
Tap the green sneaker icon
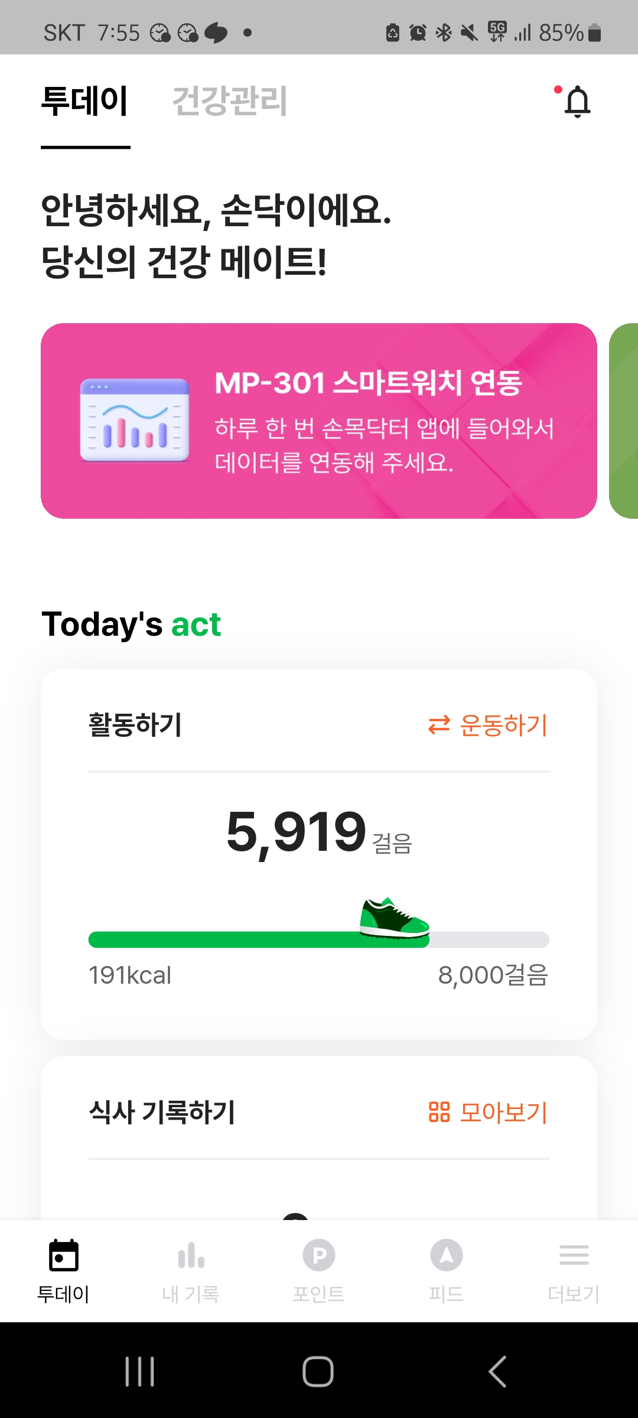pos(393,918)
